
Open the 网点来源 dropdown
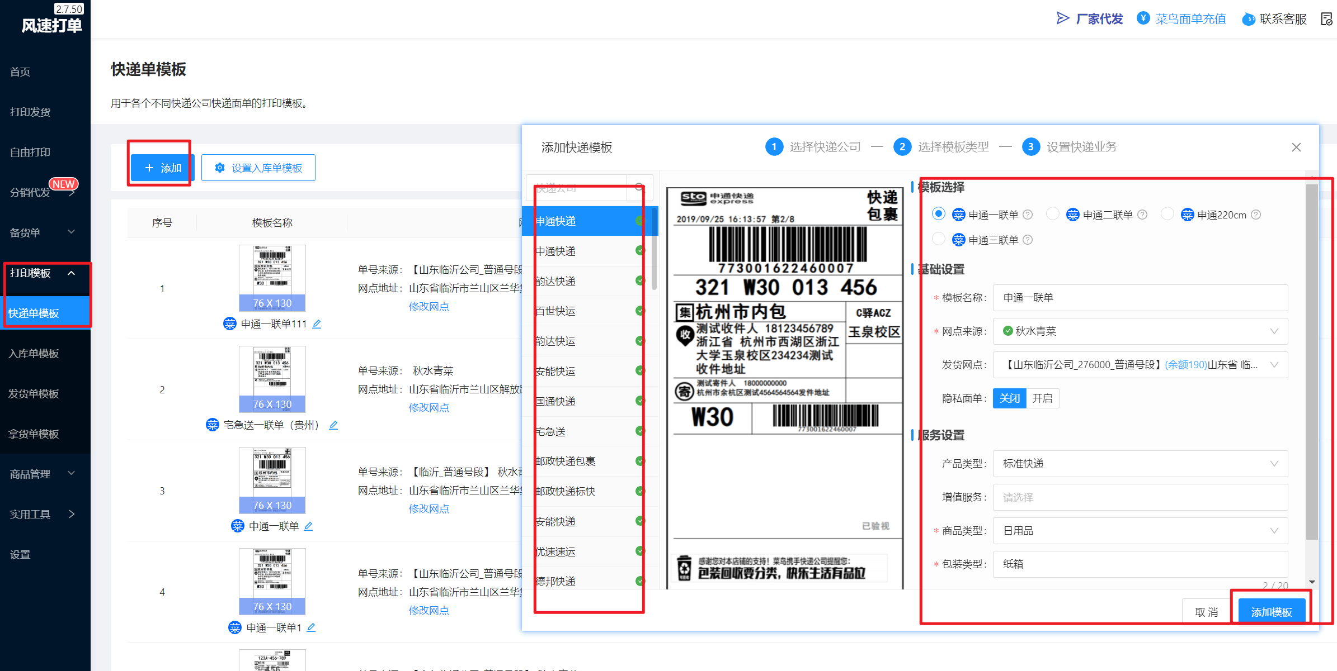tap(1140, 331)
